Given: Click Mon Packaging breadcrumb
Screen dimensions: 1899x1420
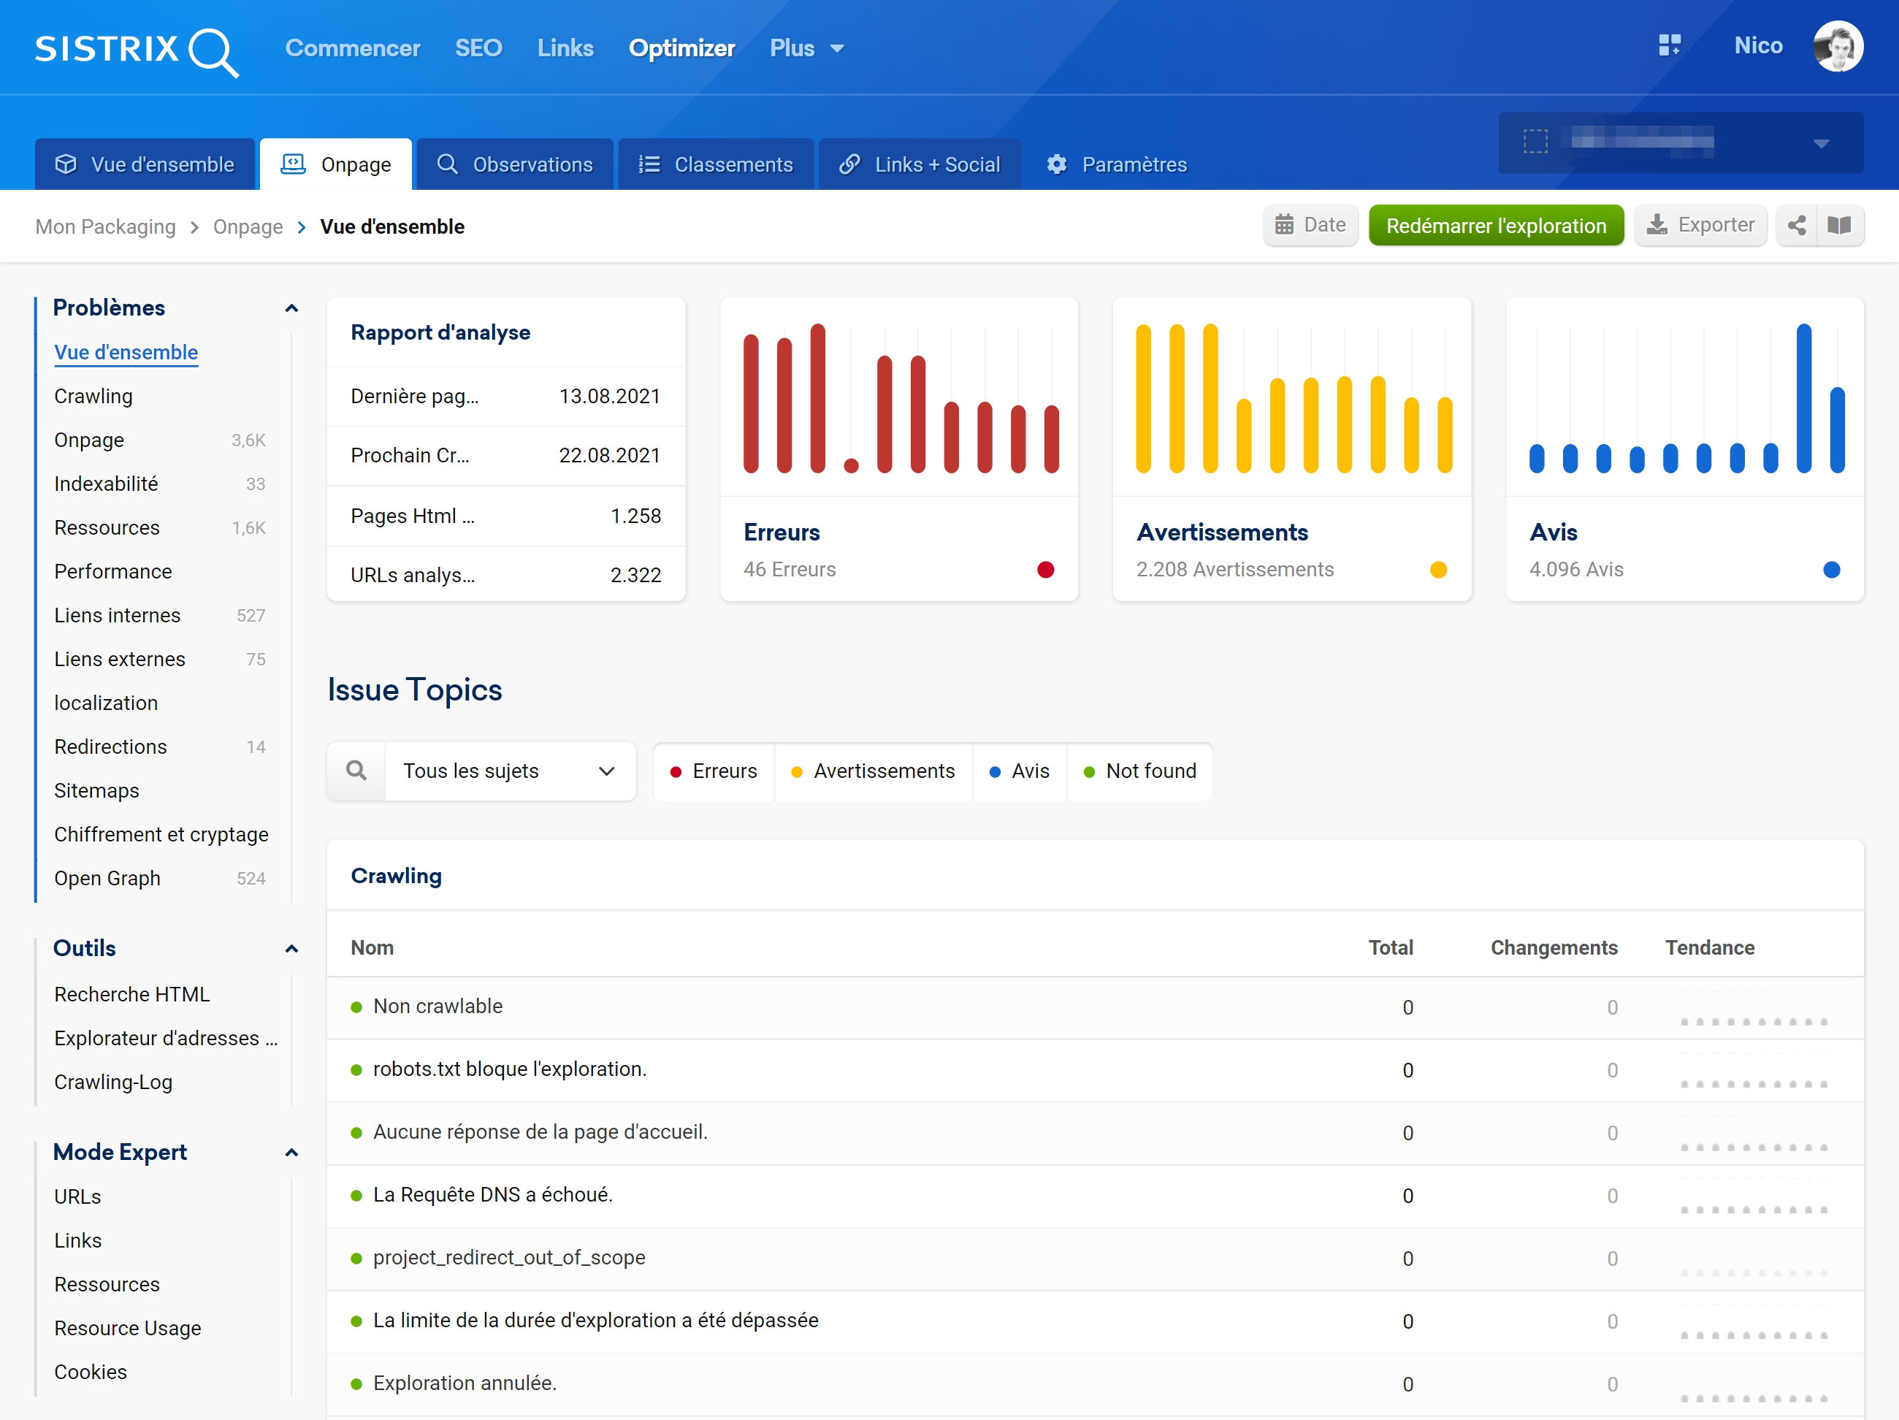Looking at the screenshot, I should [x=106, y=226].
